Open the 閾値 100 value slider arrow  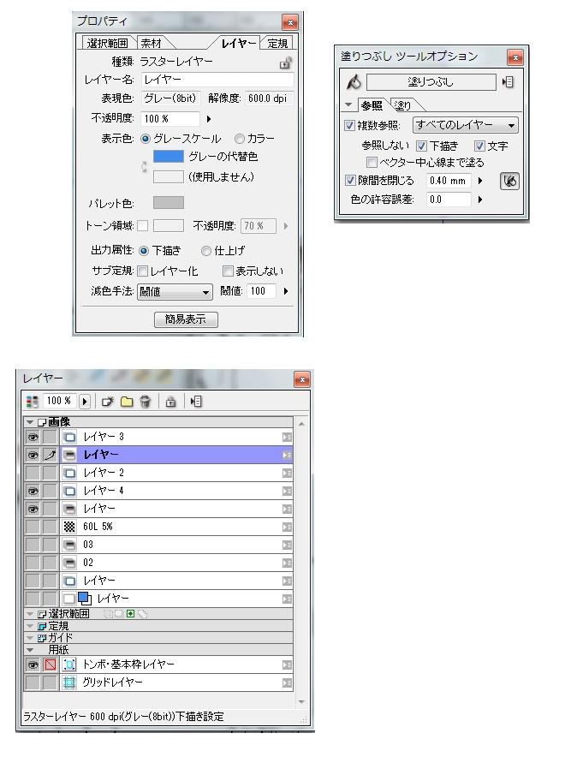[286, 292]
